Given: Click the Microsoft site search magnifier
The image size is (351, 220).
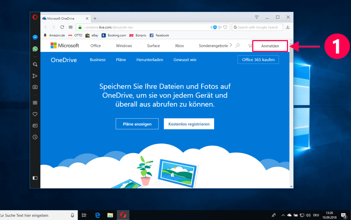Looking at the screenshot, I should pos(238,45).
